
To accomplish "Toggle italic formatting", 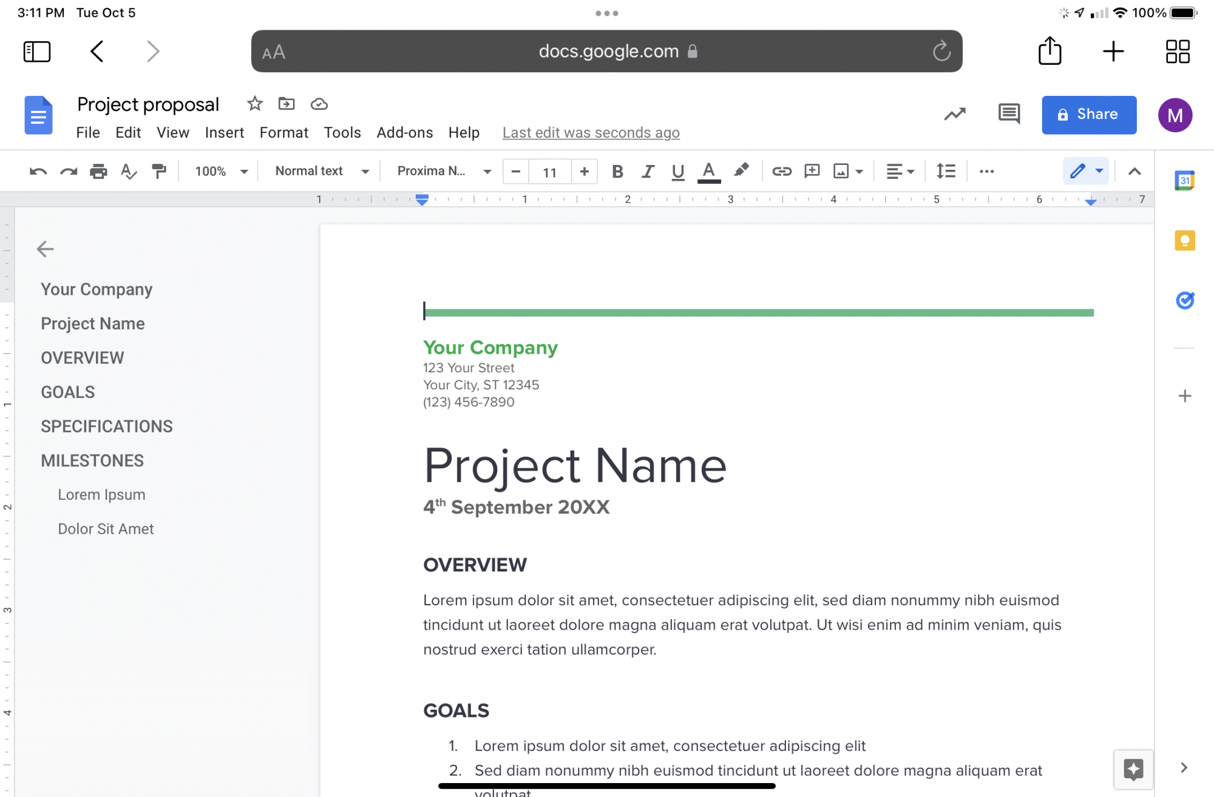I will (648, 171).
